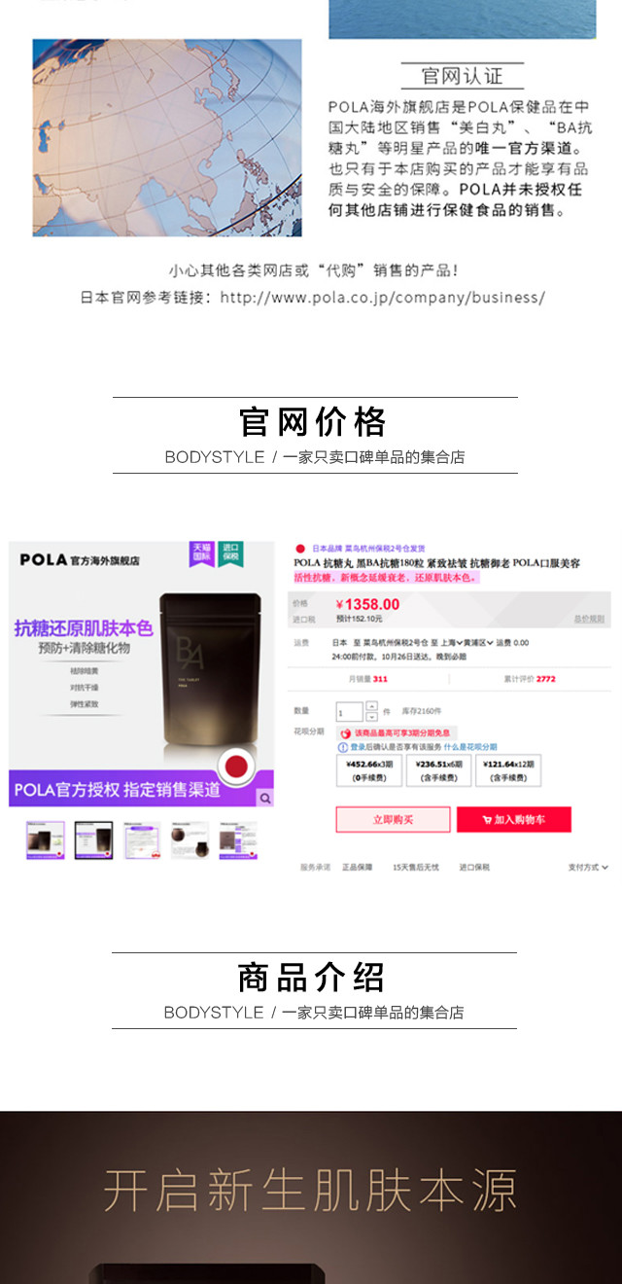
Task: Click the quantity input field
Action: [x=350, y=712]
